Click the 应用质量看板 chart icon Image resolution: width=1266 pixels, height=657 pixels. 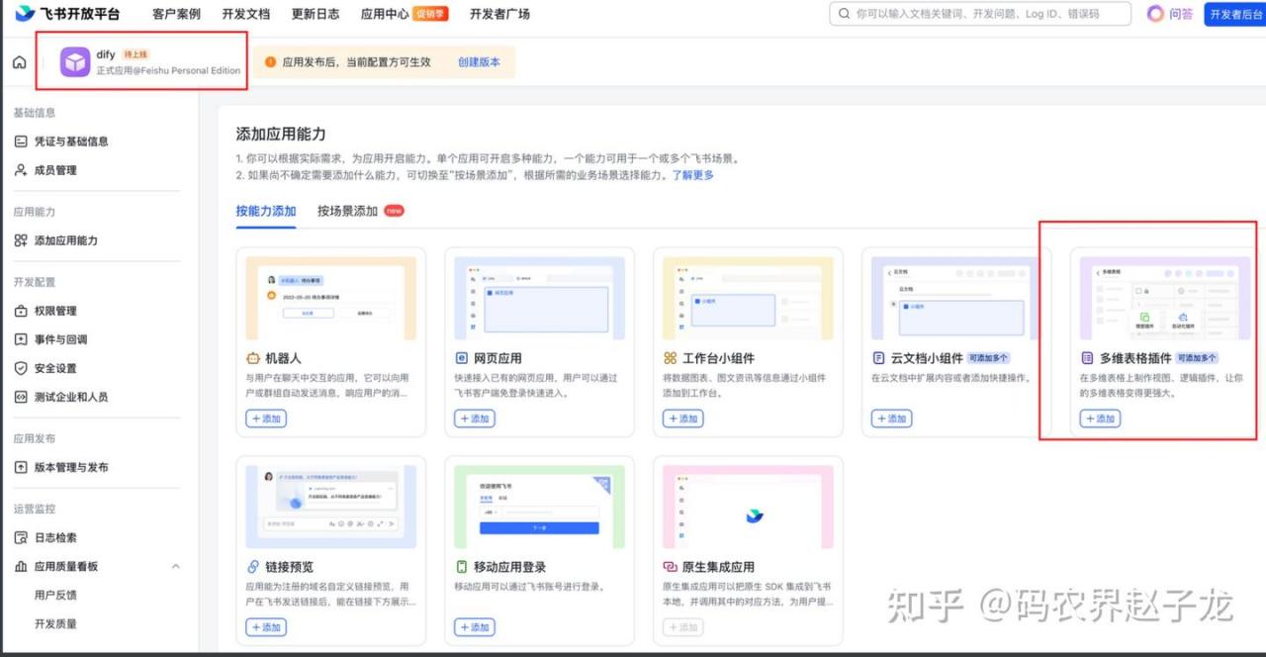21,566
